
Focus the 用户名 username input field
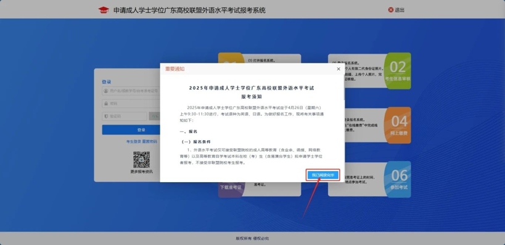point(131,91)
